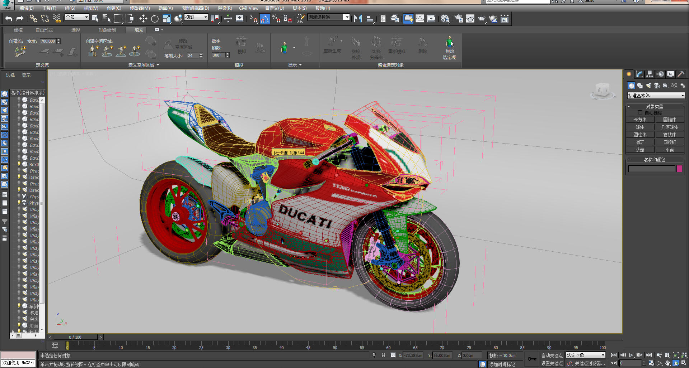Click the object name input field
This screenshot has width=689, height=368.
click(x=651, y=169)
